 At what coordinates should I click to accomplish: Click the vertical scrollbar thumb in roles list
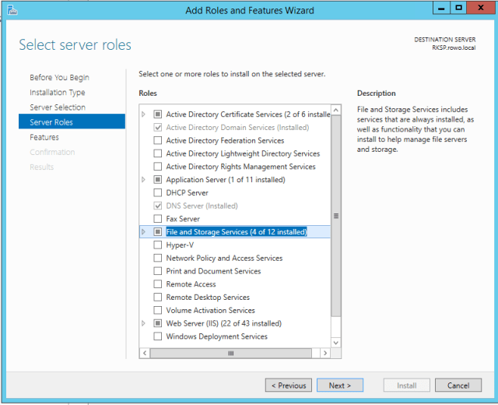335,216
